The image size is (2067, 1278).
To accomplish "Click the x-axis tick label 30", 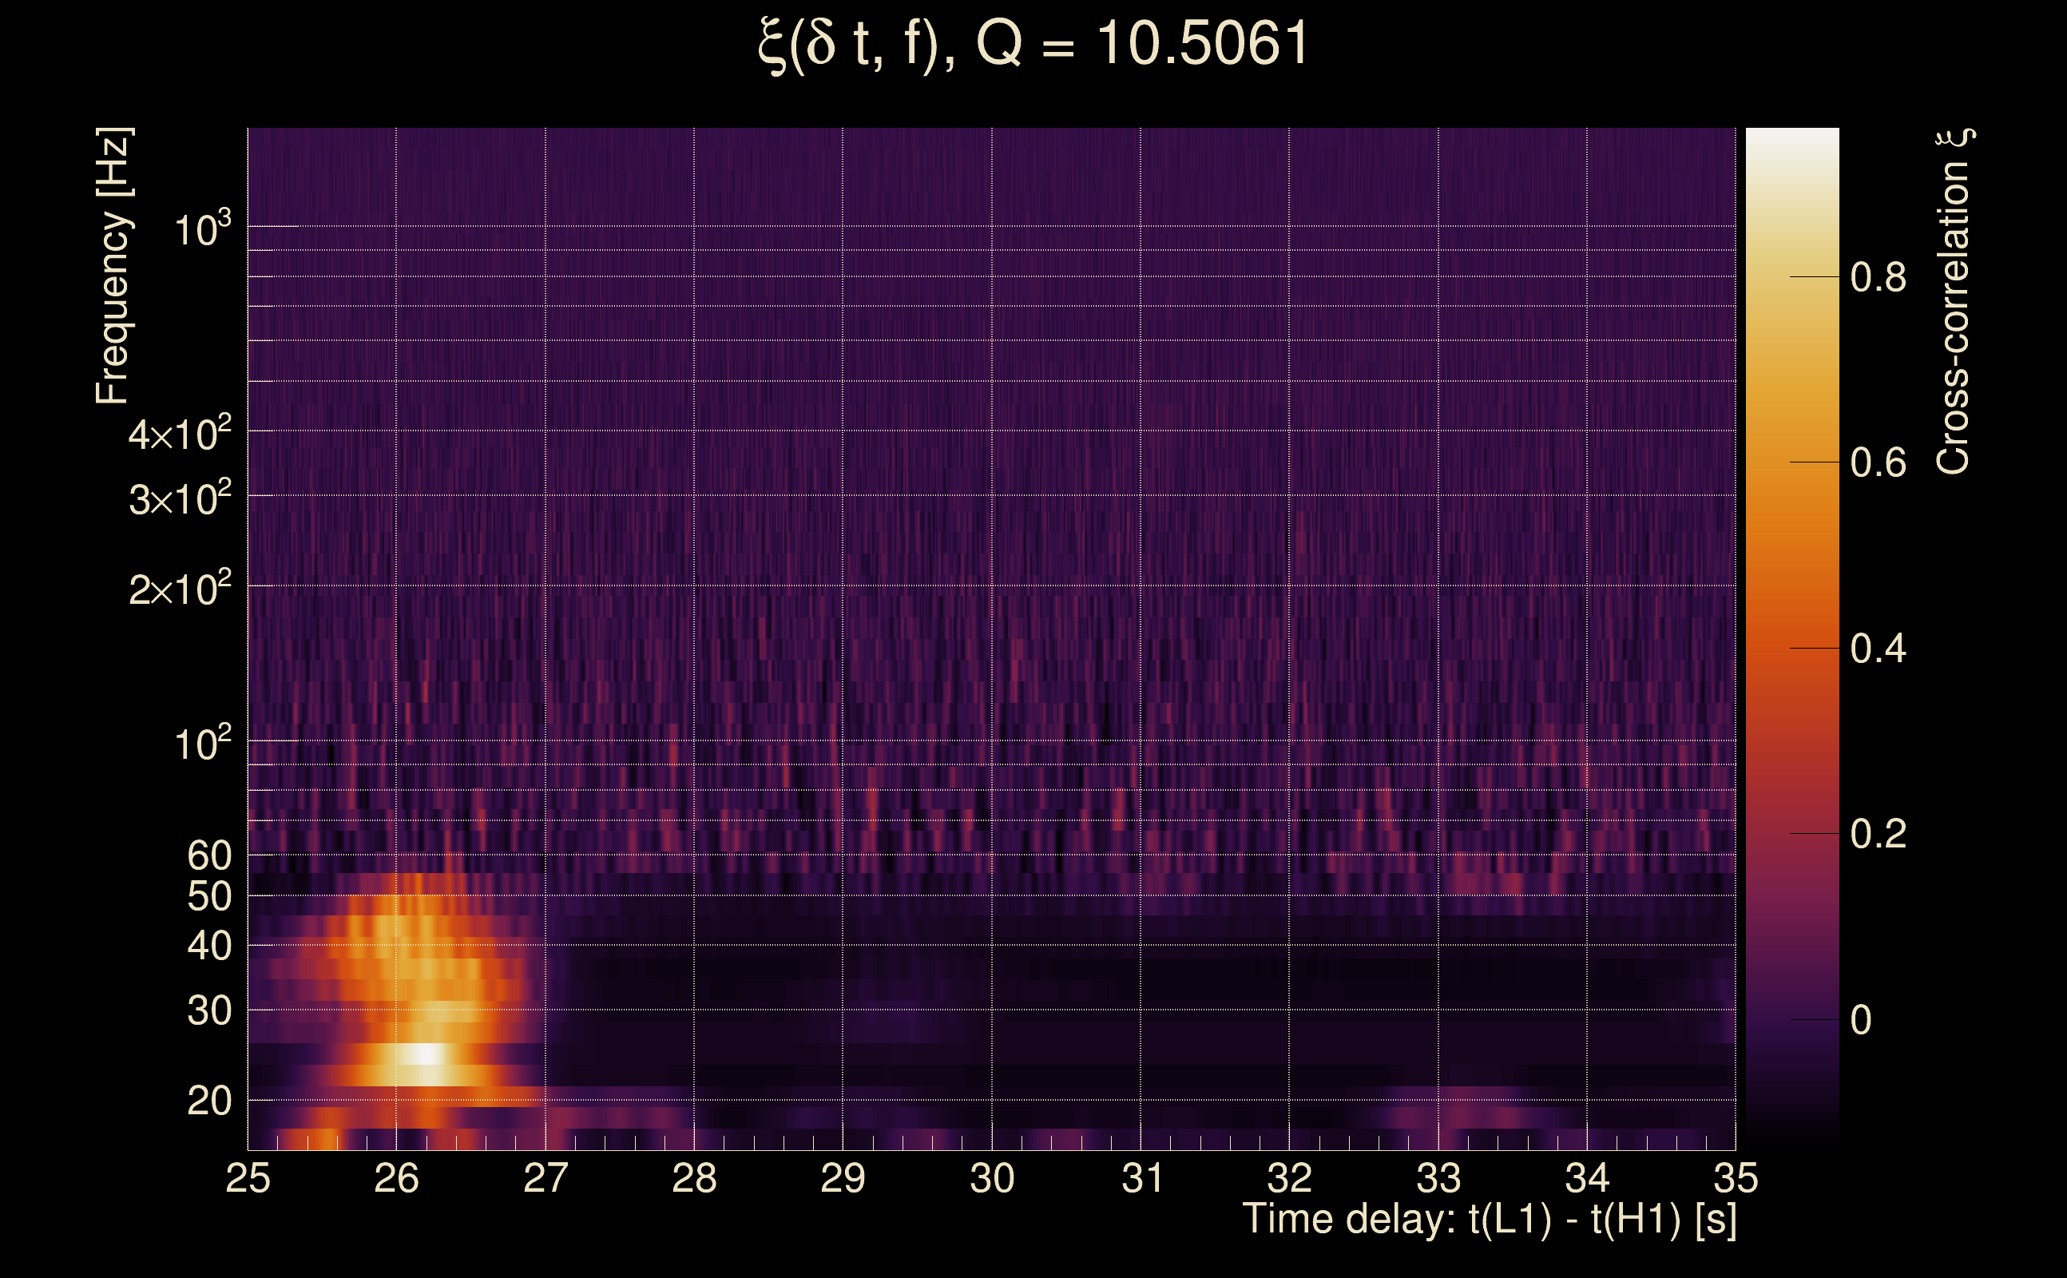I will click(992, 1178).
